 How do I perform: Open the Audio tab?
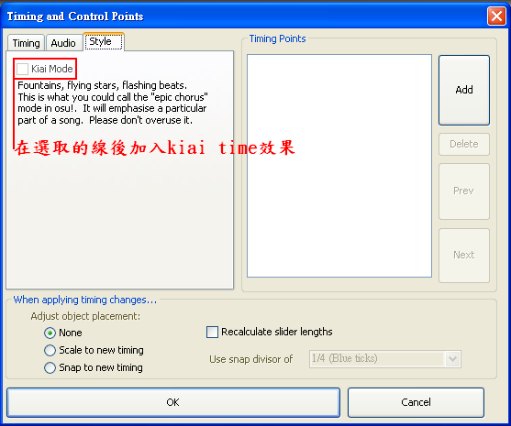coord(63,43)
